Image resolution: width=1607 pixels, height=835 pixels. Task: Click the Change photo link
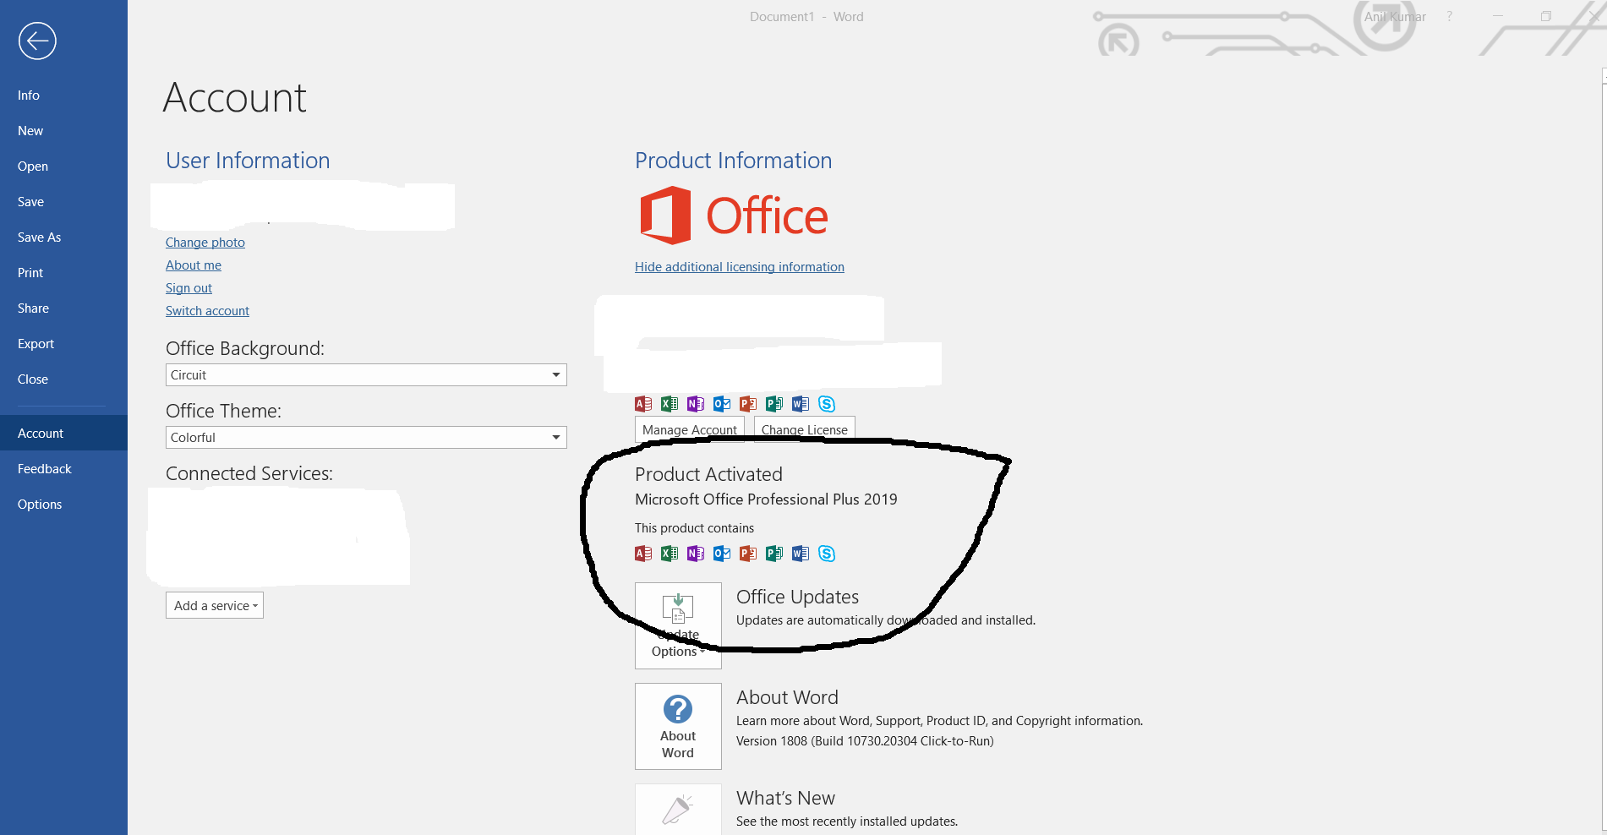[205, 243]
